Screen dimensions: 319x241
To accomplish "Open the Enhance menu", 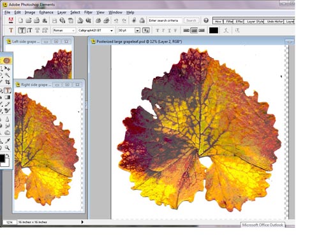I will tap(46, 12).
